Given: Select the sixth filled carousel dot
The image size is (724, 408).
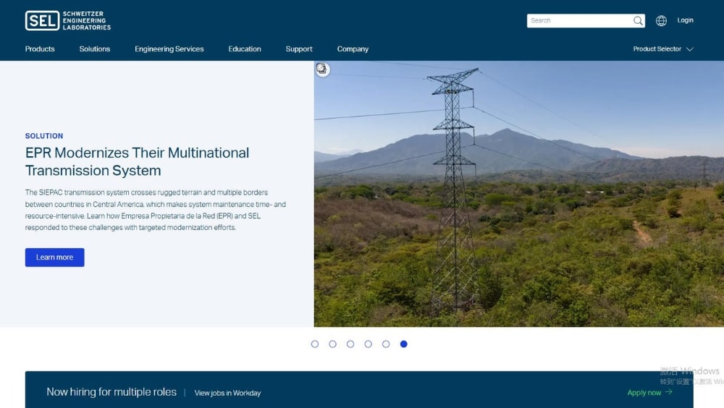Looking at the screenshot, I should pos(403,344).
